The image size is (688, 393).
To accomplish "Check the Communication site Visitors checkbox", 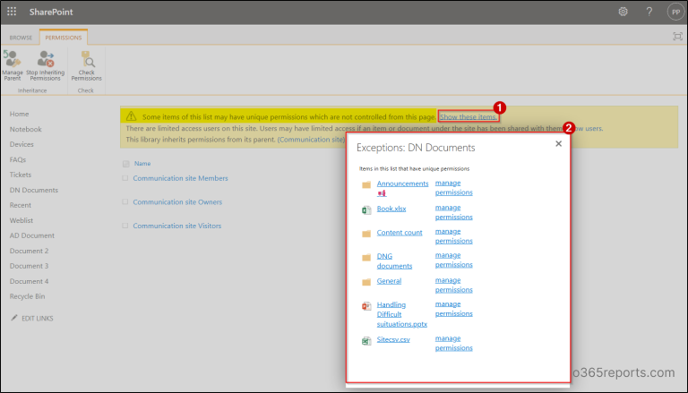I will click(x=125, y=226).
